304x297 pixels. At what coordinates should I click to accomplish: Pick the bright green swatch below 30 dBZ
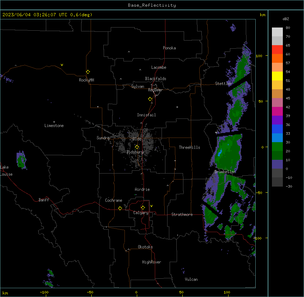point(277,147)
